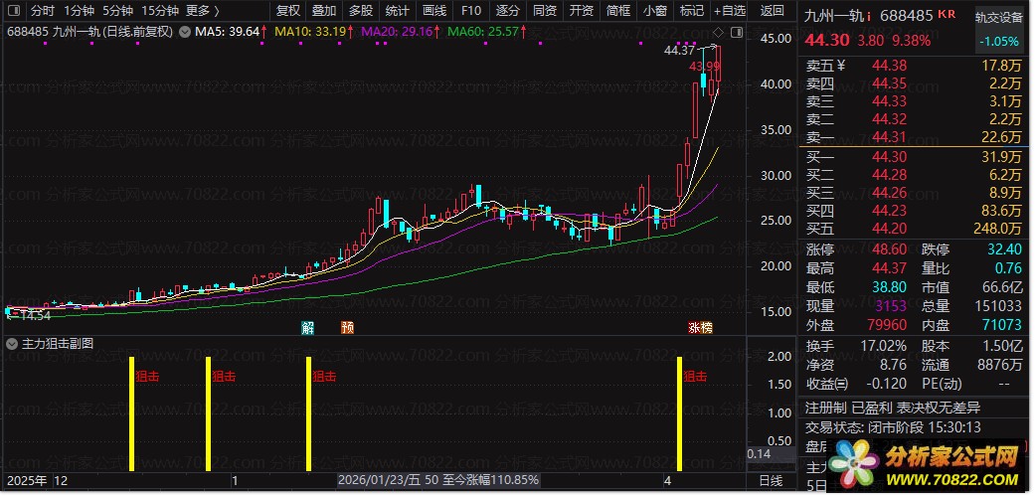Open the 更多 period options
This screenshot has width=1035, height=496.
point(203,11)
